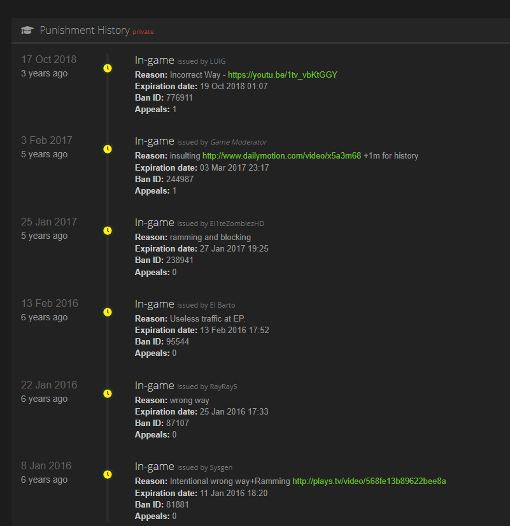Screen dimensions: 510x526
Task: Click the 17 Oct 2018 date entry
Action: tap(48, 60)
